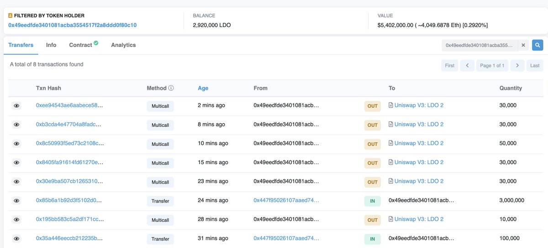Screen dimensions: 548x248
Task: Click eye icon for 0x85b6a1b92d3f5102d0 row
Action: [x=16, y=201]
